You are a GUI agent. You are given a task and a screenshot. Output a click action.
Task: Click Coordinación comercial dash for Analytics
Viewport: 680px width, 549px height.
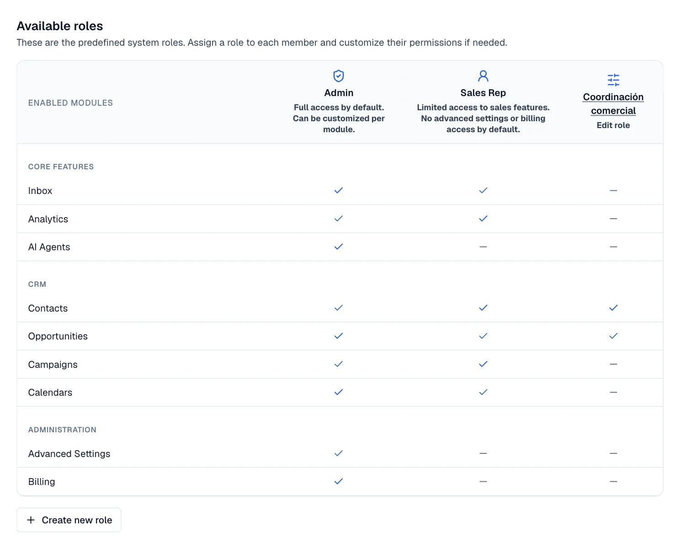(x=613, y=219)
